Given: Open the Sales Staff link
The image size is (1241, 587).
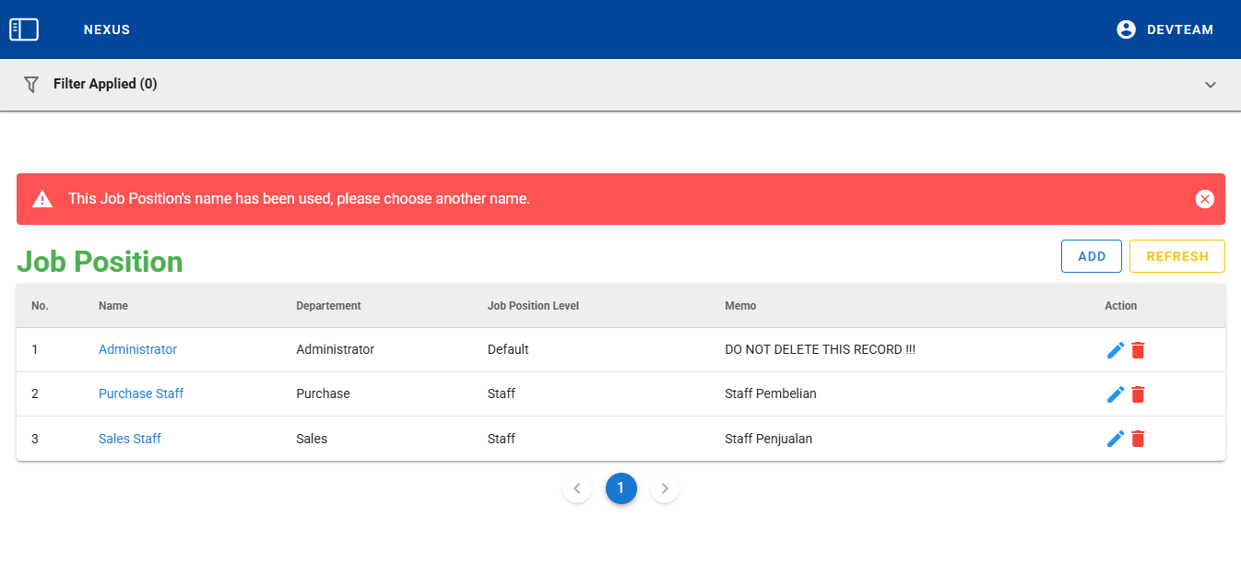Looking at the screenshot, I should [x=130, y=439].
